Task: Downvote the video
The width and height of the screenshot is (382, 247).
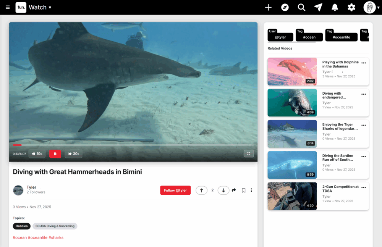Action: point(223,190)
